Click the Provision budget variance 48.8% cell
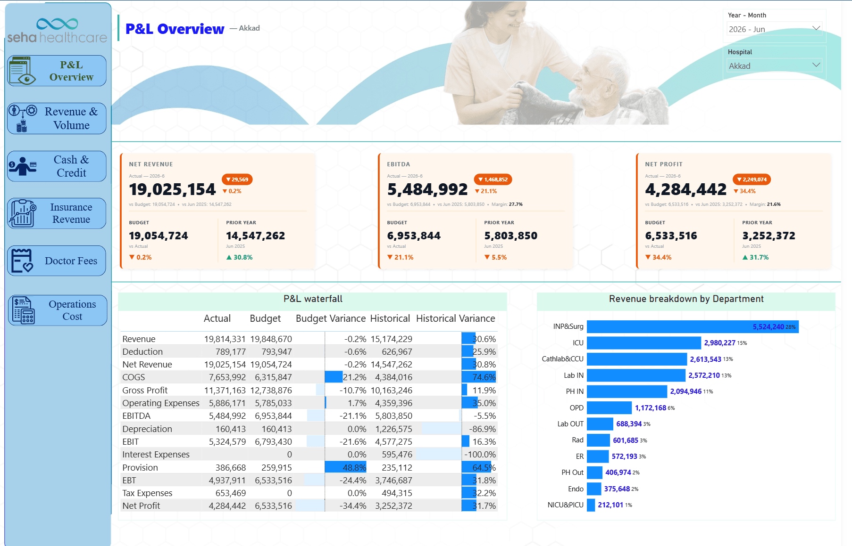Image resolution: width=852 pixels, height=546 pixels. (x=346, y=467)
